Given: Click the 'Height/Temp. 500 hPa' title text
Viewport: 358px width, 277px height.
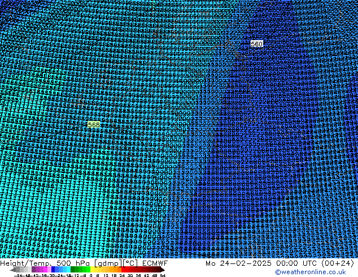Looking at the screenshot, I should 45,263.
